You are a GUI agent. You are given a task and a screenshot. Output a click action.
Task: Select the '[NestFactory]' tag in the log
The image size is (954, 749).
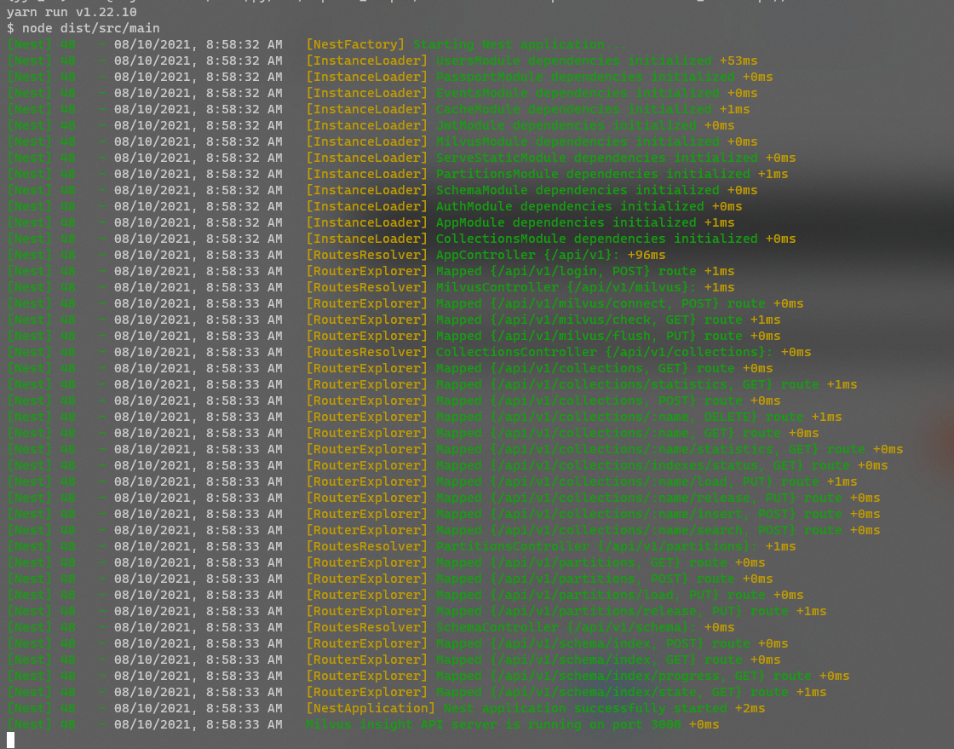click(355, 44)
